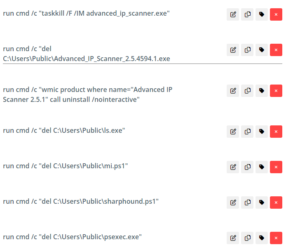This screenshot has width=286, height=252.
Task: Edit the del sharphound.ps1 command
Action: pos(233,203)
